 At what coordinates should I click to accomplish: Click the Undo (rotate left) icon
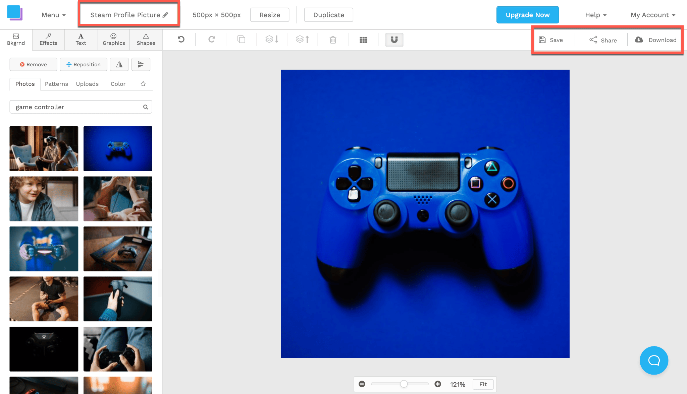click(181, 40)
